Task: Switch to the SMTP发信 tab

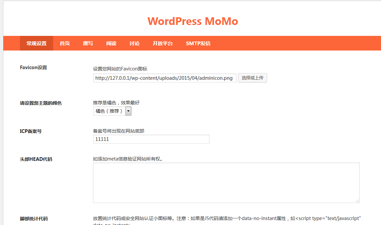Action: tap(198, 43)
